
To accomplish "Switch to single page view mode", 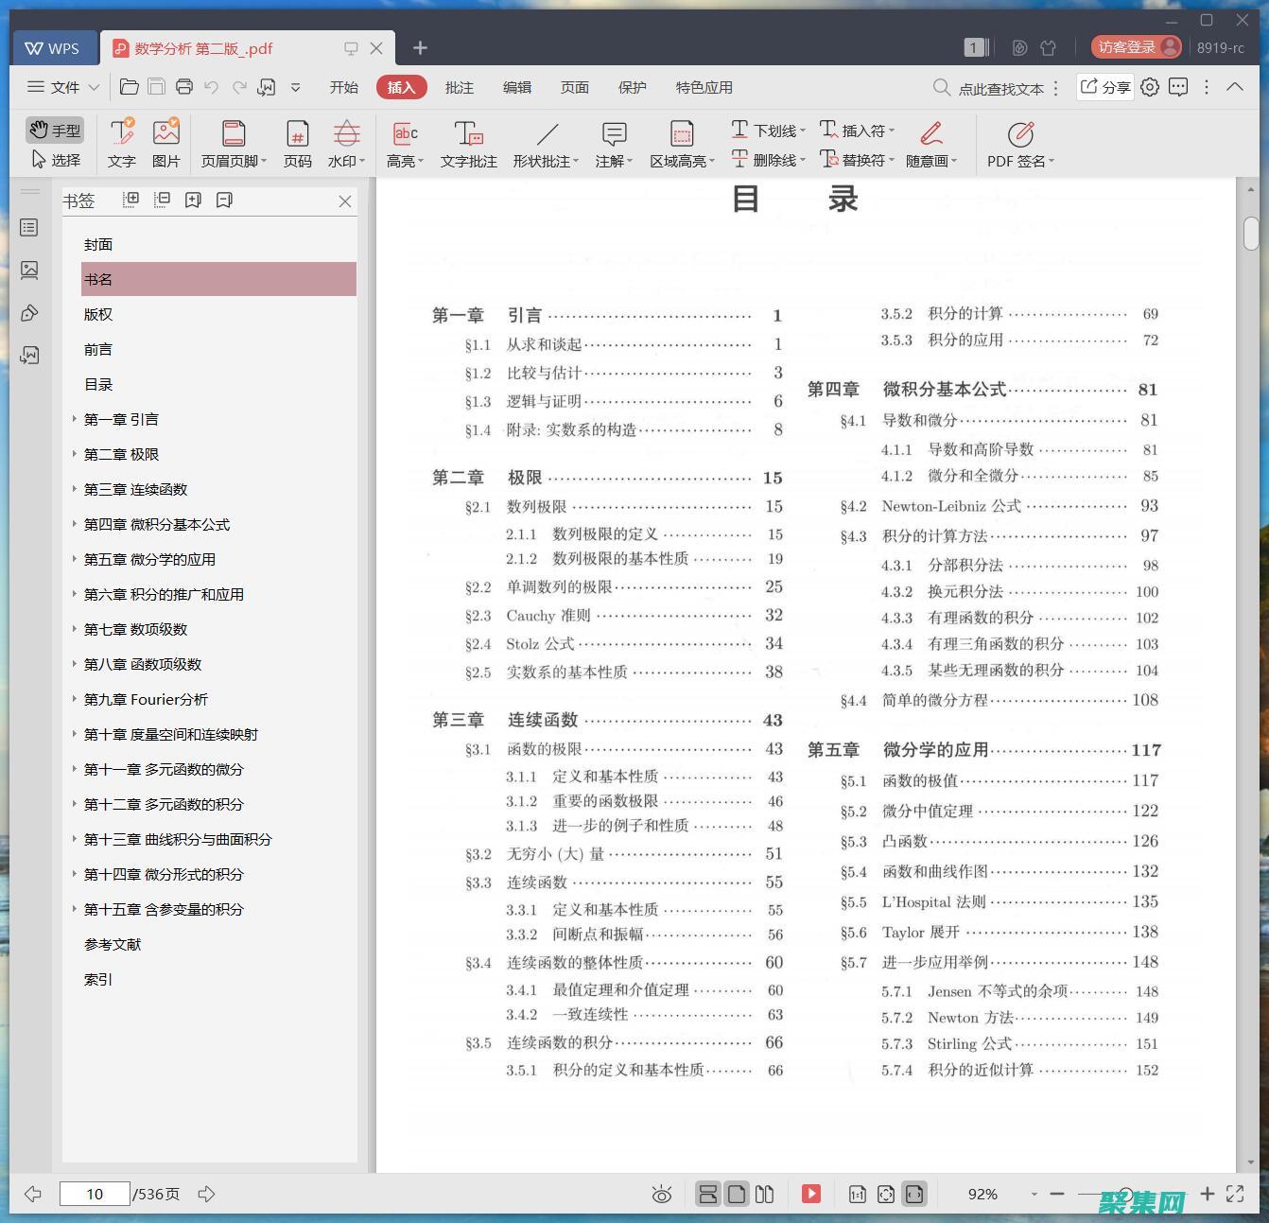I will (x=737, y=1194).
